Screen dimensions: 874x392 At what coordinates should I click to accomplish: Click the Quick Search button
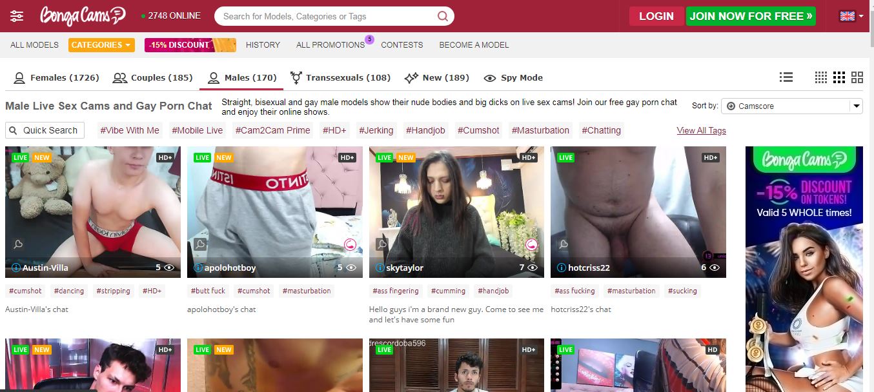coord(45,130)
